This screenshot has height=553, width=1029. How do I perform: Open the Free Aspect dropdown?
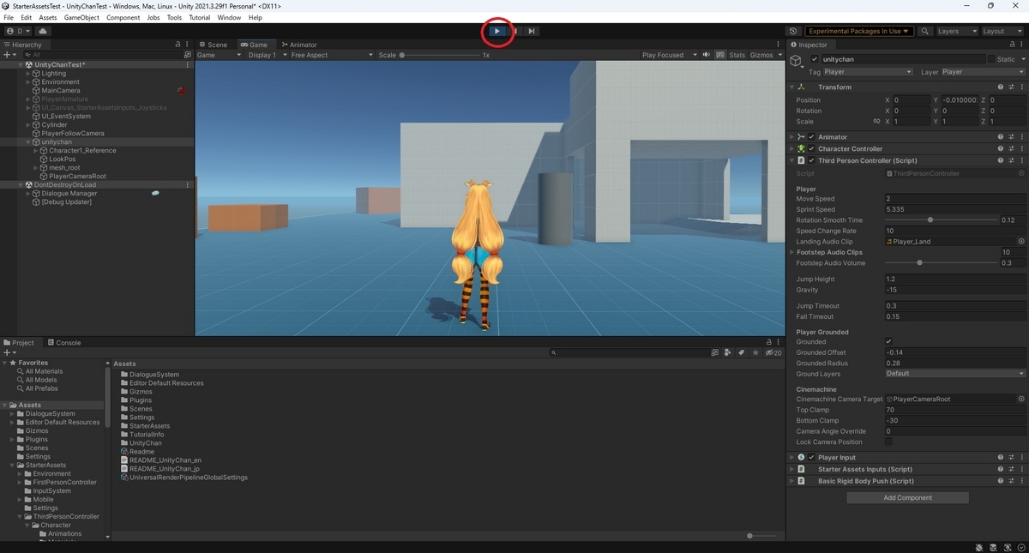(x=332, y=55)
